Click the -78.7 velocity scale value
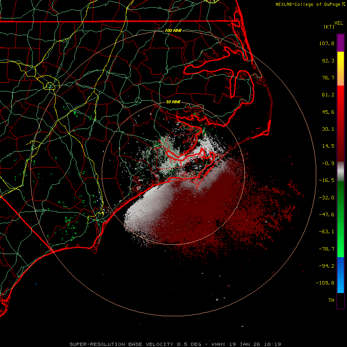Image resolution: width=347 pixels, height=347 pixels. 327,249
